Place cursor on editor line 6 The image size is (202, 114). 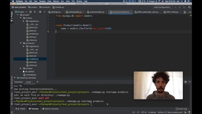point(123,32)
